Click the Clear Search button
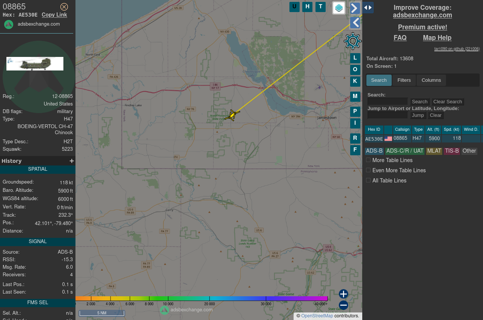Screen dimensions: 483x320 tap(448, 102)
